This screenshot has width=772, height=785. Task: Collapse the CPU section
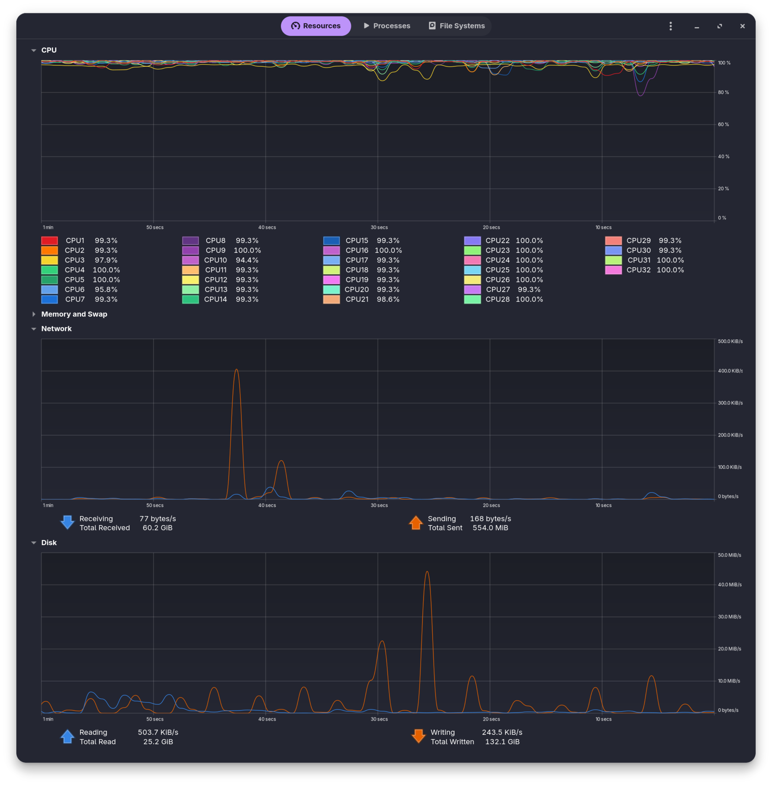tap(34, 50)
